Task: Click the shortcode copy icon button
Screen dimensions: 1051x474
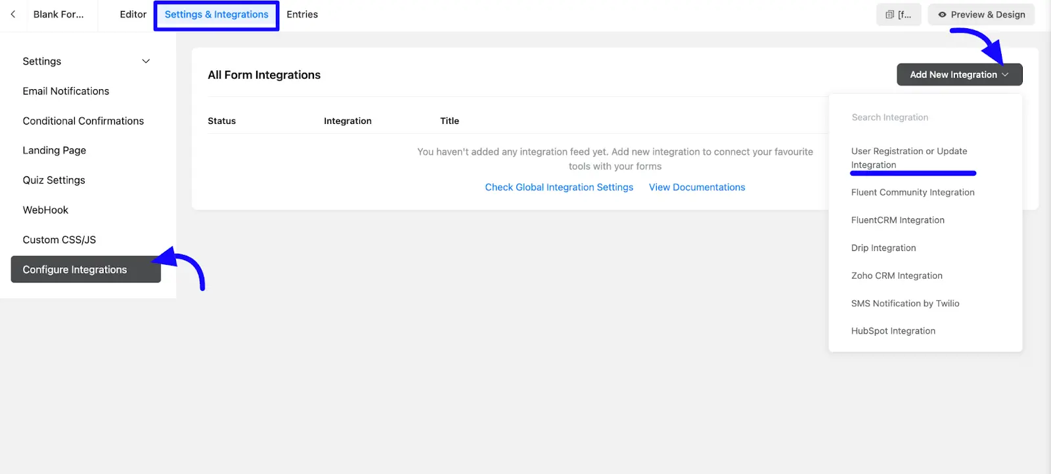Action: pyautogui.click(x=898, y=14)
